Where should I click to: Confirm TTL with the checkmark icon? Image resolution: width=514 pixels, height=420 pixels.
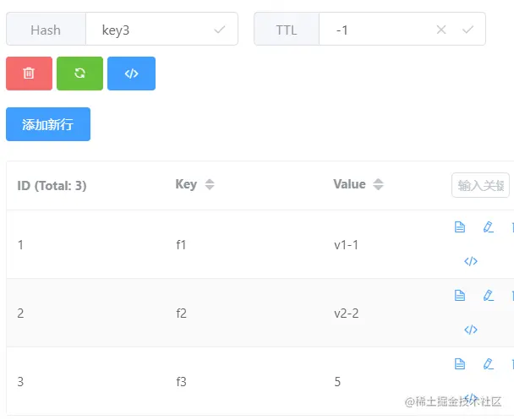pos(468,30)
